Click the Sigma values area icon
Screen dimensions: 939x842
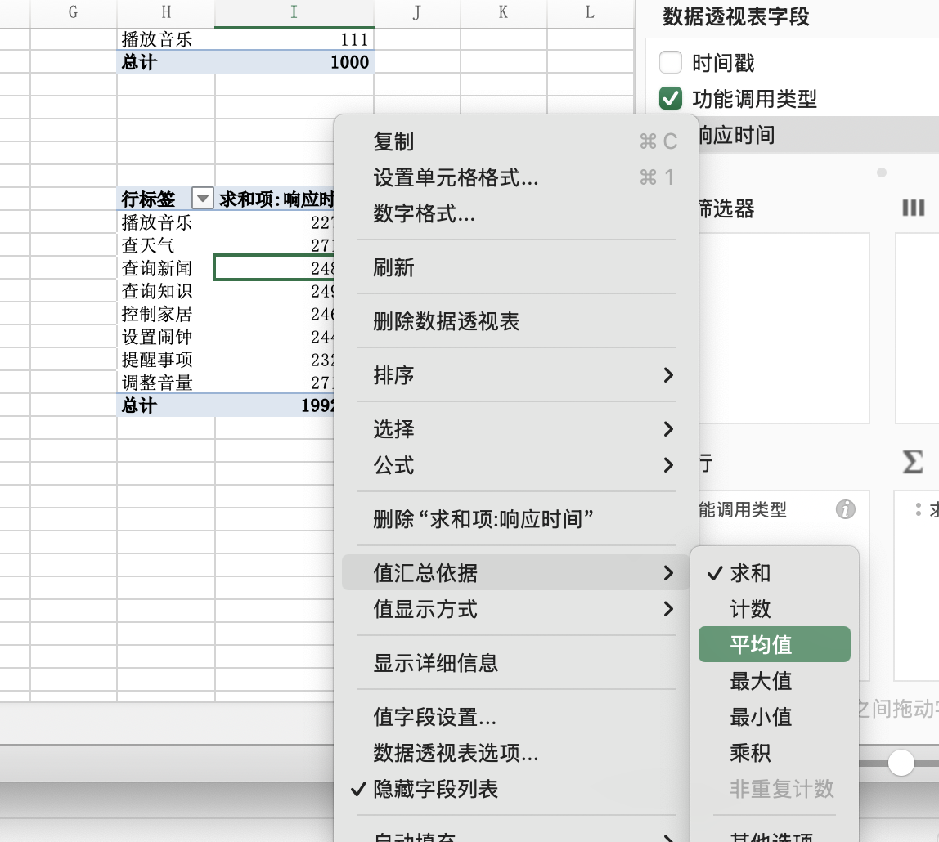click(913, 462)
